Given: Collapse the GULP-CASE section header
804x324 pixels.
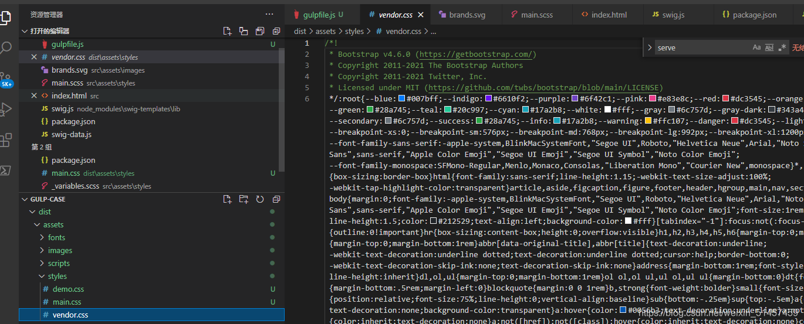Looking at the screenshot, I should click(24, 199).
